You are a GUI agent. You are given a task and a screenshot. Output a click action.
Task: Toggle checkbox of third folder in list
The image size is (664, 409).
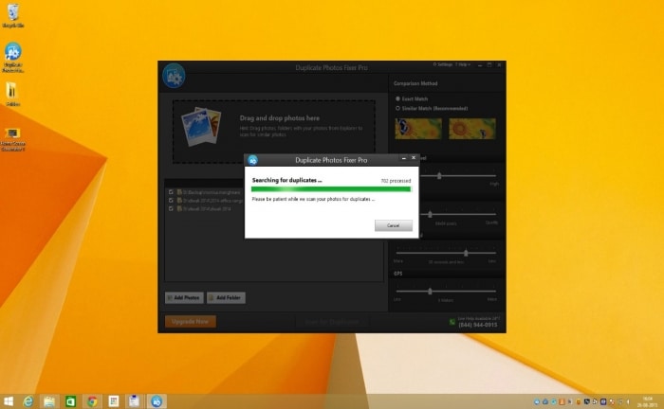[171, 208]
